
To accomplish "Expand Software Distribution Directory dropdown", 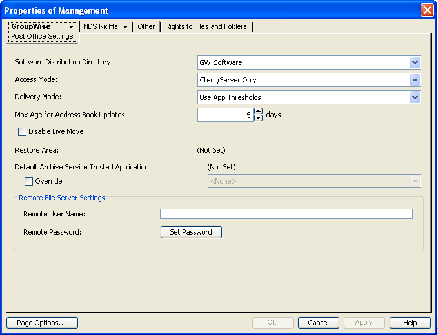I will (415, 62).
